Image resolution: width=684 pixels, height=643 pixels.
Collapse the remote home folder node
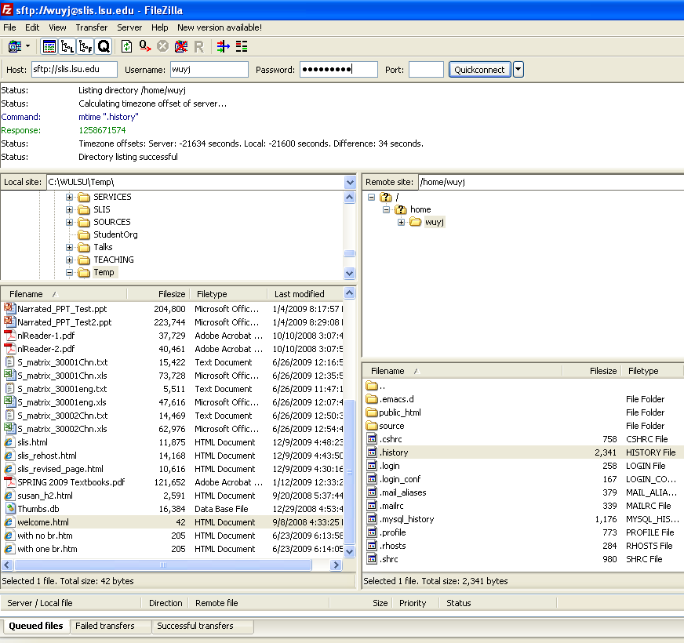[386, 210]
